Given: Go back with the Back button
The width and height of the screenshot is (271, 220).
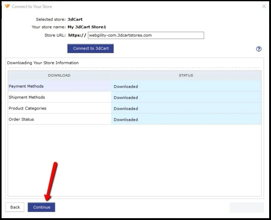Looking at the screenshot, I should [15, 207].
